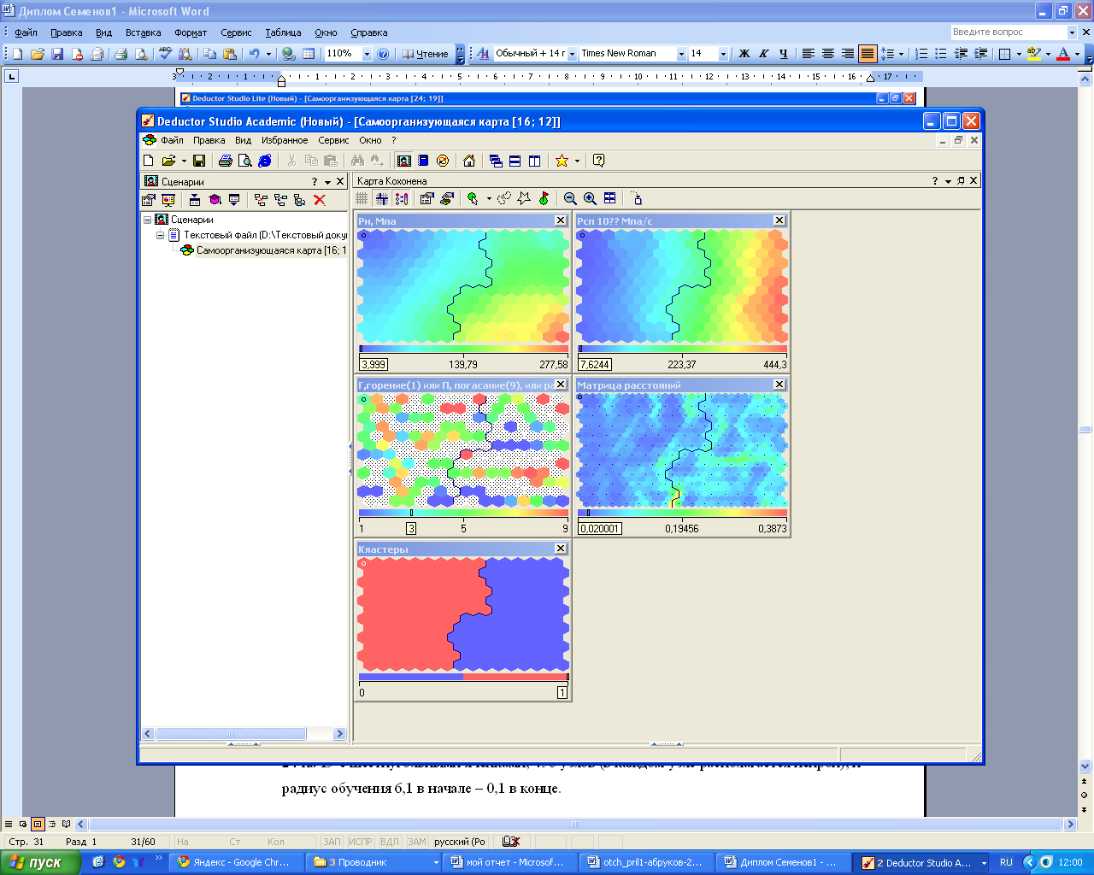This screenshot has height=875, width=1094.
Task: Toggle justify alignment in Word toolbar
Action: tap(868, 53)
